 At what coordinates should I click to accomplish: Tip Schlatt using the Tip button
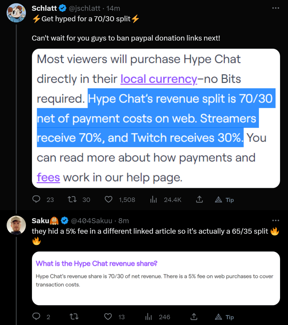pos(225,199)
